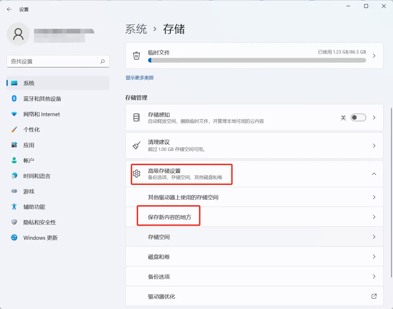Open 存储空间 entry
The width and height of the screenshot is (393, 309).
pos(254,237)
